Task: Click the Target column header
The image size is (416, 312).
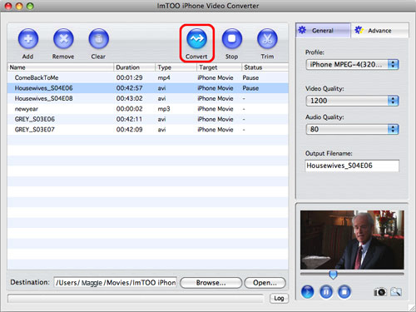Action: tap(219, 67)
